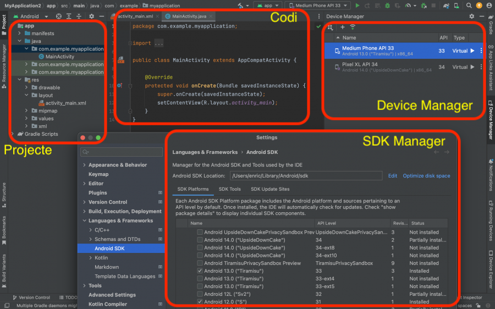The height and width of the screenshot is (309, 495).
Task: Check Android 13.0 Tiramisu 33-ext5 checkbox
Action: [200, 286]
